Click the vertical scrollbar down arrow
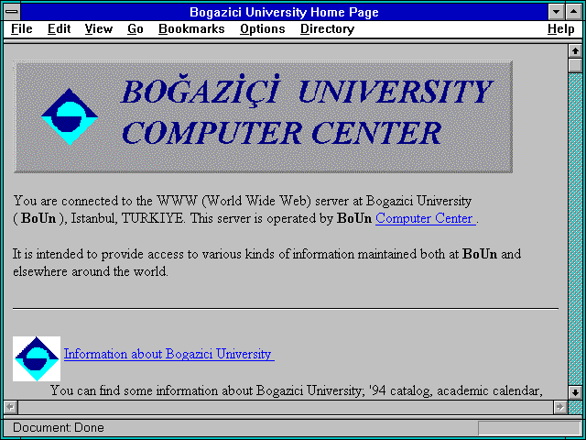Screen dimensions: 586x440 click(x=575, y=392)
